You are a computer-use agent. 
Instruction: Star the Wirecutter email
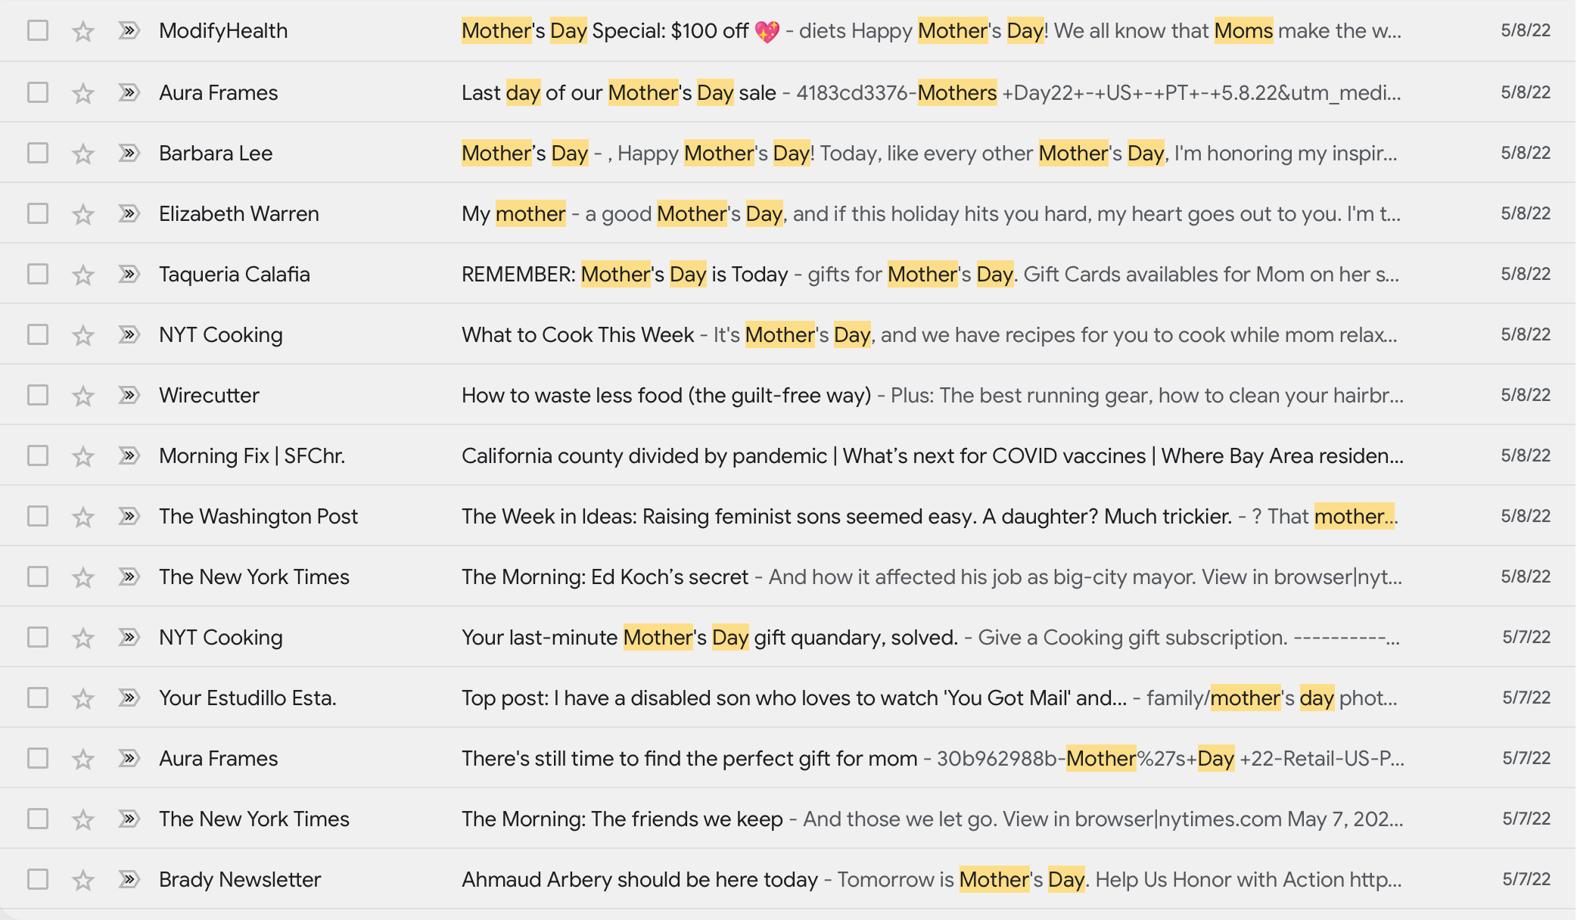(83, 396)
